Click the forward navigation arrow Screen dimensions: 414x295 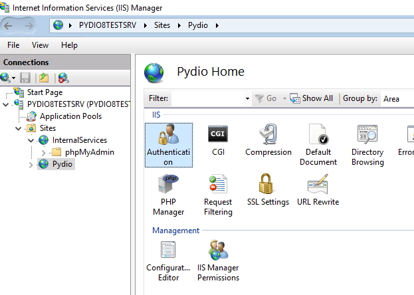tap(29, 26)
